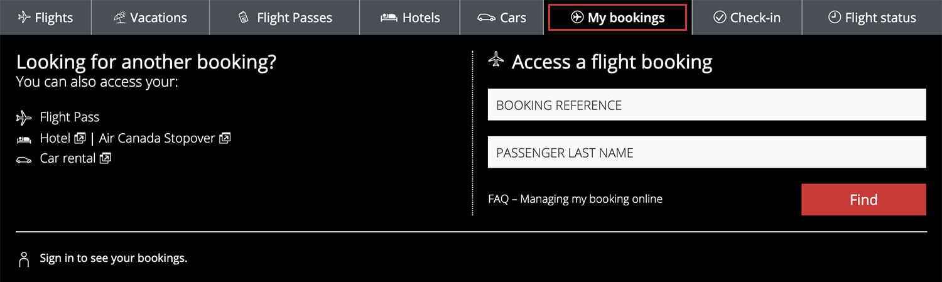Click the Booking Reference input field
Image resolution: width=942 pixels, height=282 pixels.
click(x=706, y=105)
